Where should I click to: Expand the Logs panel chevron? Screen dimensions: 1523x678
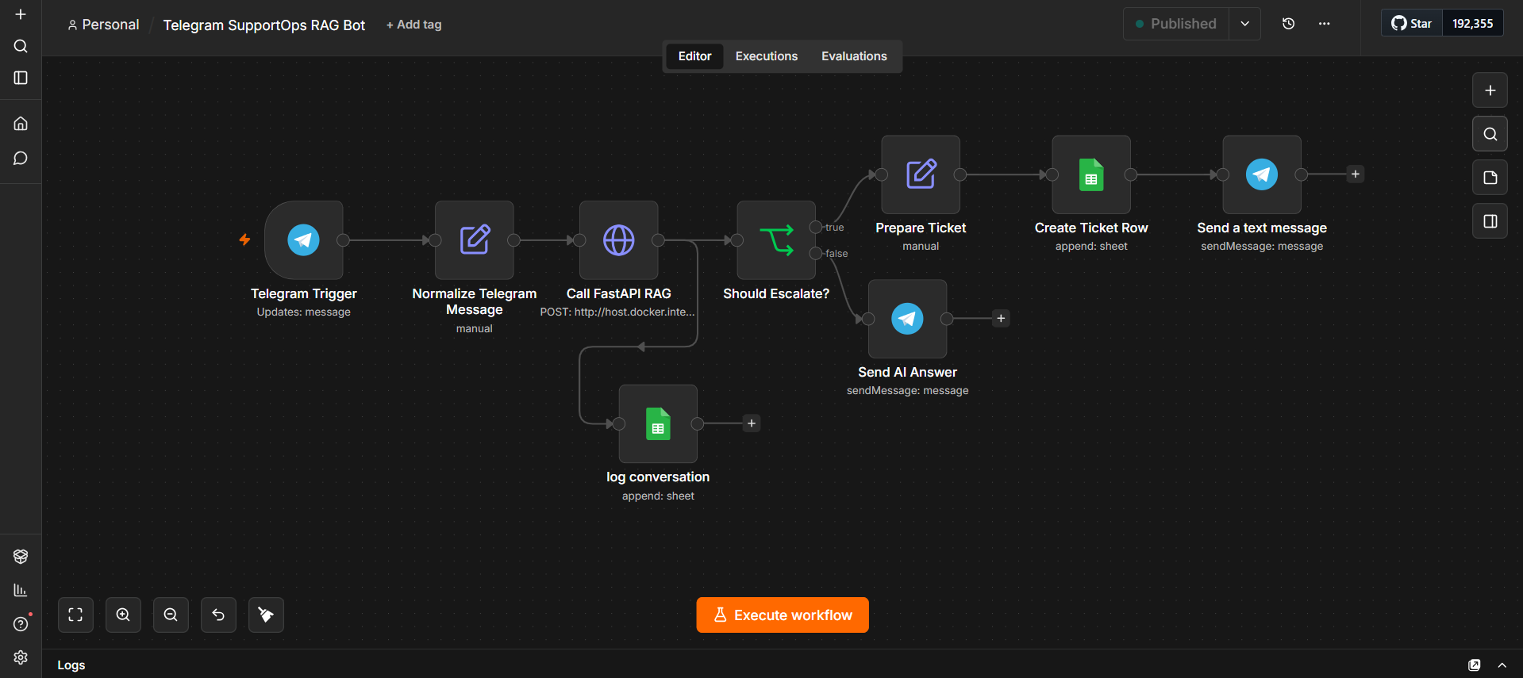click(1502, 665)
